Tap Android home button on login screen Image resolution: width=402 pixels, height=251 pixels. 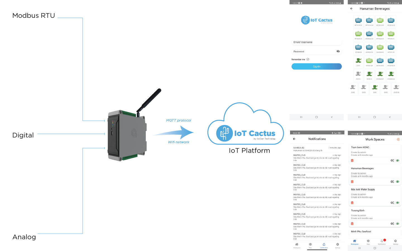click(x=316, y=117)
